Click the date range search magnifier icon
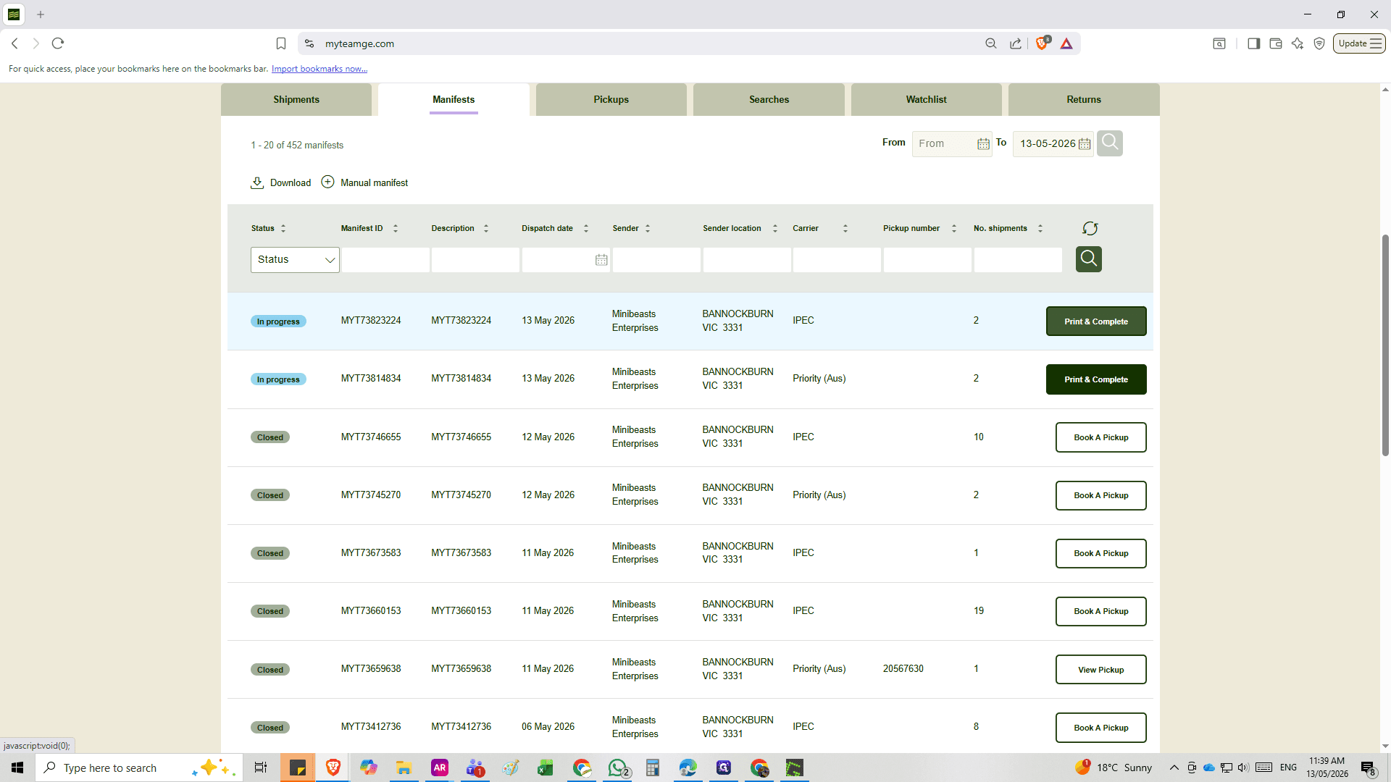1391x782 pixels. [x=1109, y=143]
